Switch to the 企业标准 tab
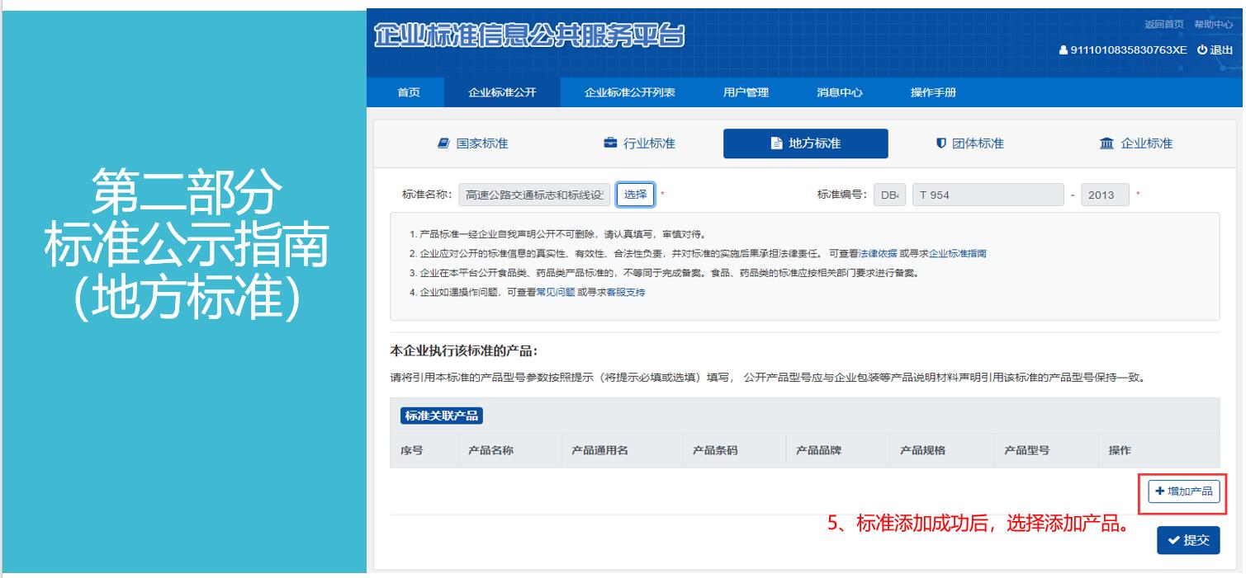The image size is (1246, 578). [x=1136, y=143]
